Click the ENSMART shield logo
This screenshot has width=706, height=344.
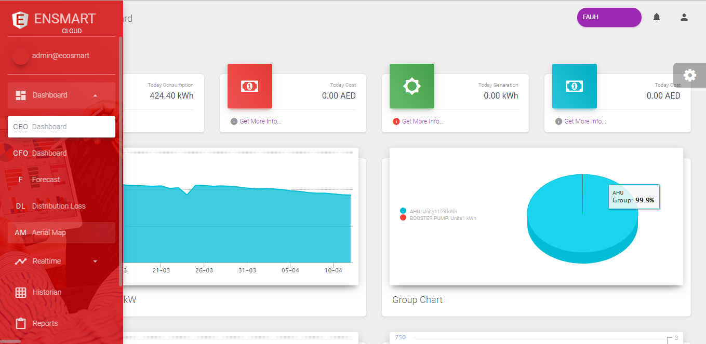point(20,20)
